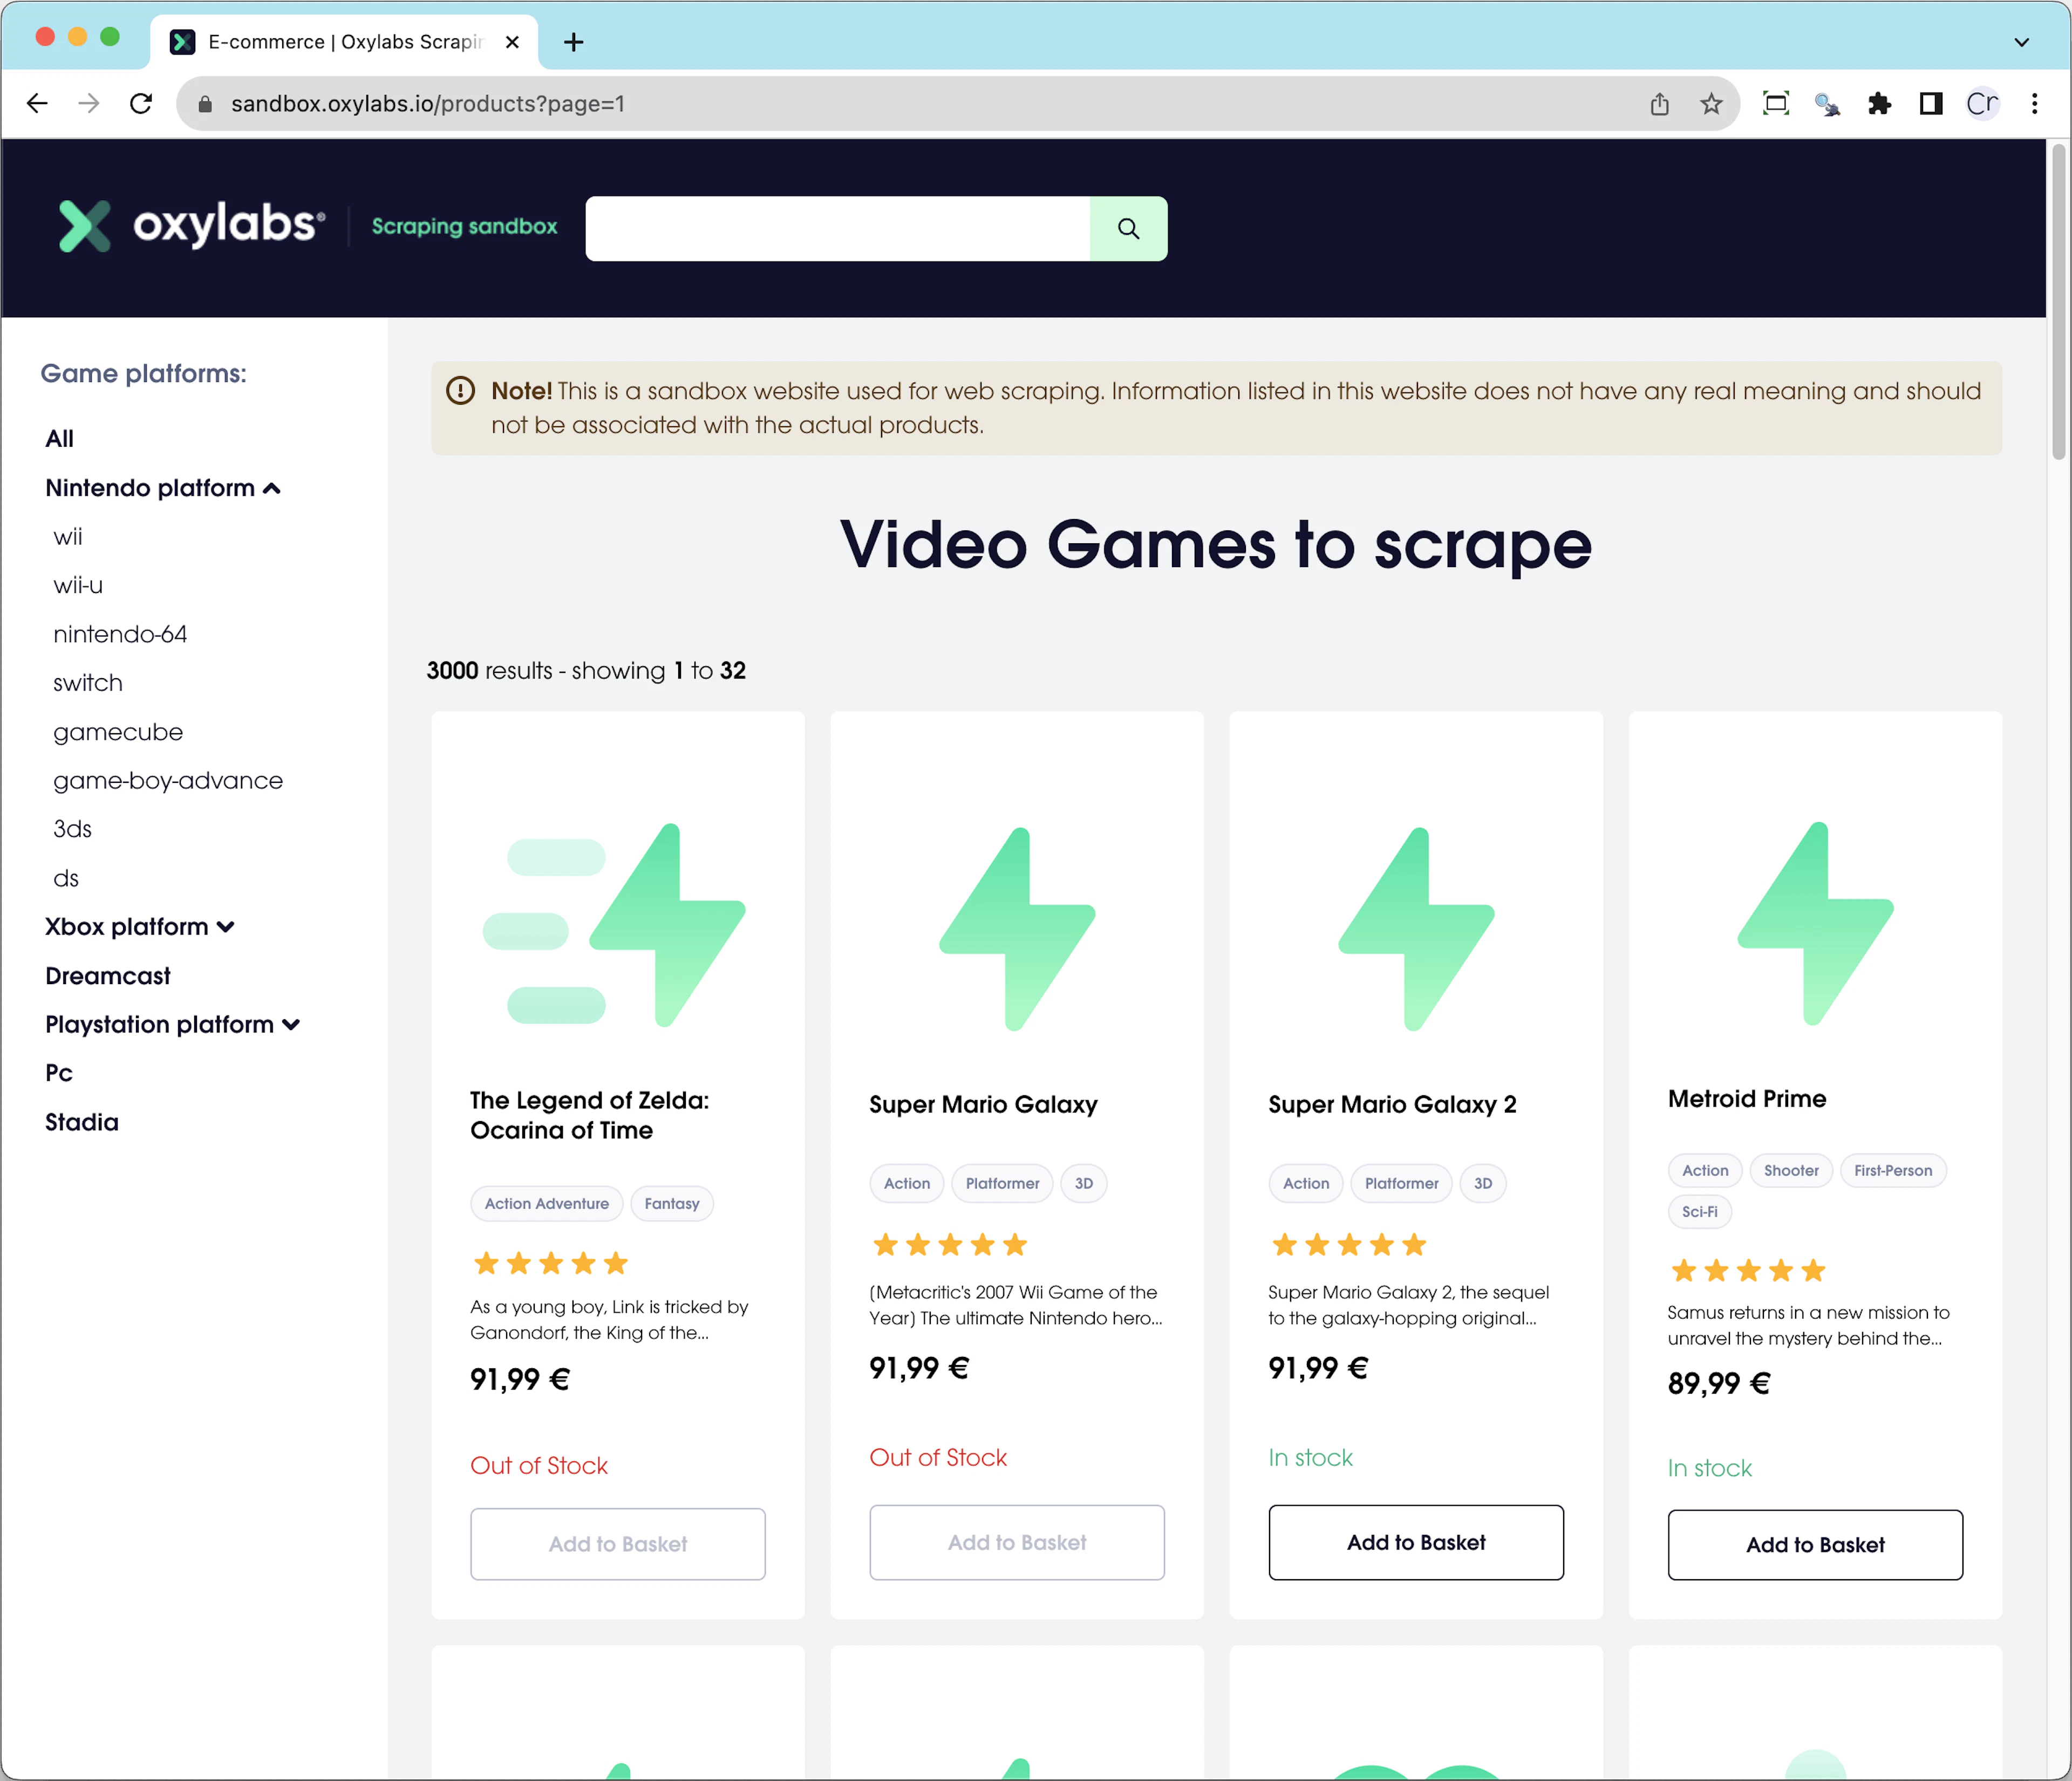Click the Super Mario Galaxy product image
The width and height of the screenshot is (2072, 1781).
pos(1017,929)
